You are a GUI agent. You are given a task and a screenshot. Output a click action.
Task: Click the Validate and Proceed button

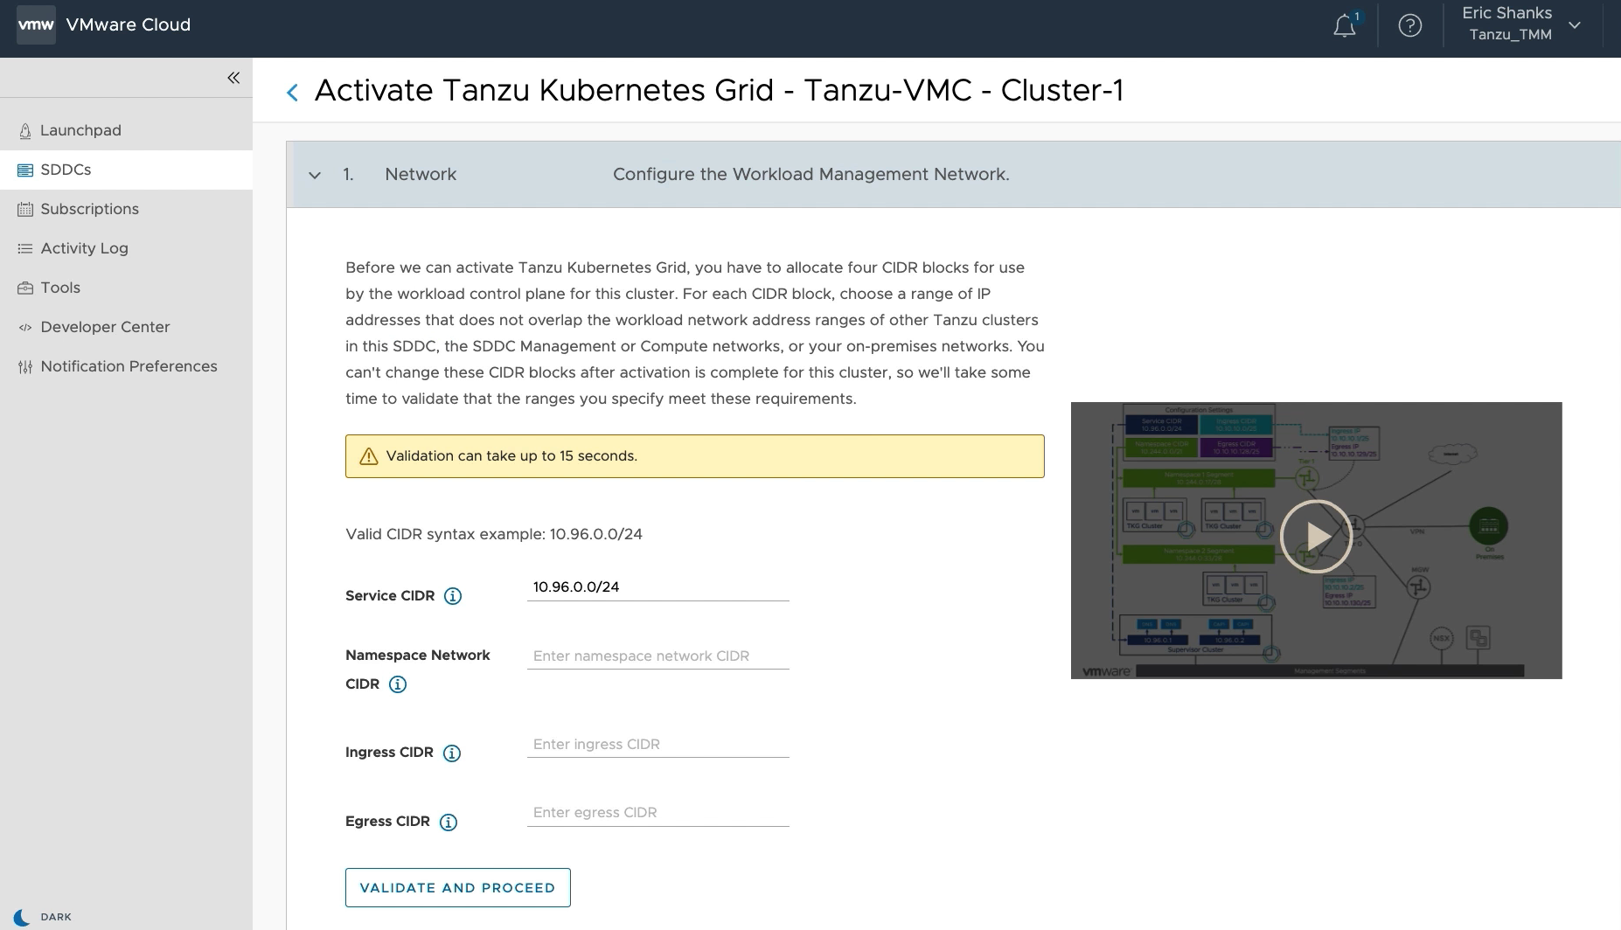(458, 887)
